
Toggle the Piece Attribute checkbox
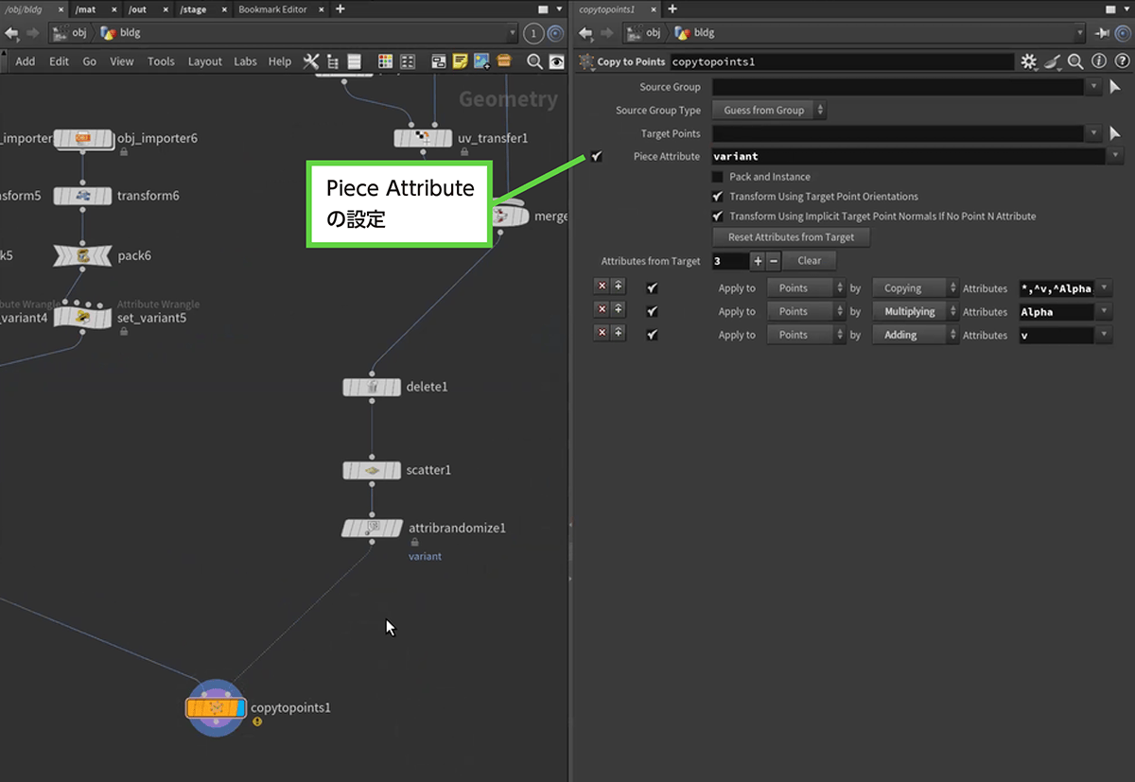(597, 156)
